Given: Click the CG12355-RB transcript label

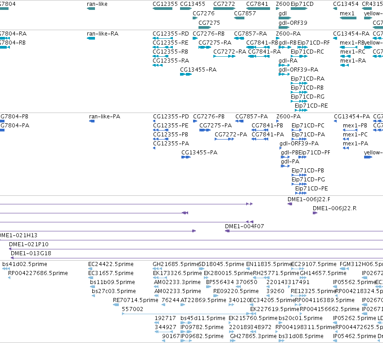Looking at the screenshot, I should (170, 52).
